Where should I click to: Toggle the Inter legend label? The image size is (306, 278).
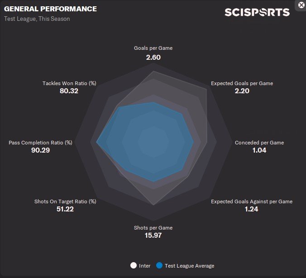coord(145,266)
